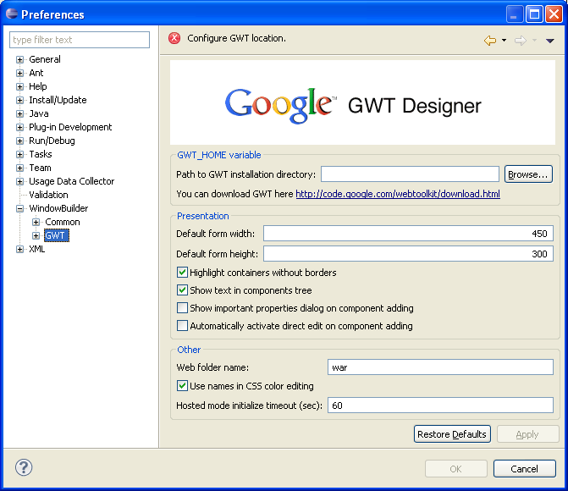Expand the XML tree node

coord(20,249)
